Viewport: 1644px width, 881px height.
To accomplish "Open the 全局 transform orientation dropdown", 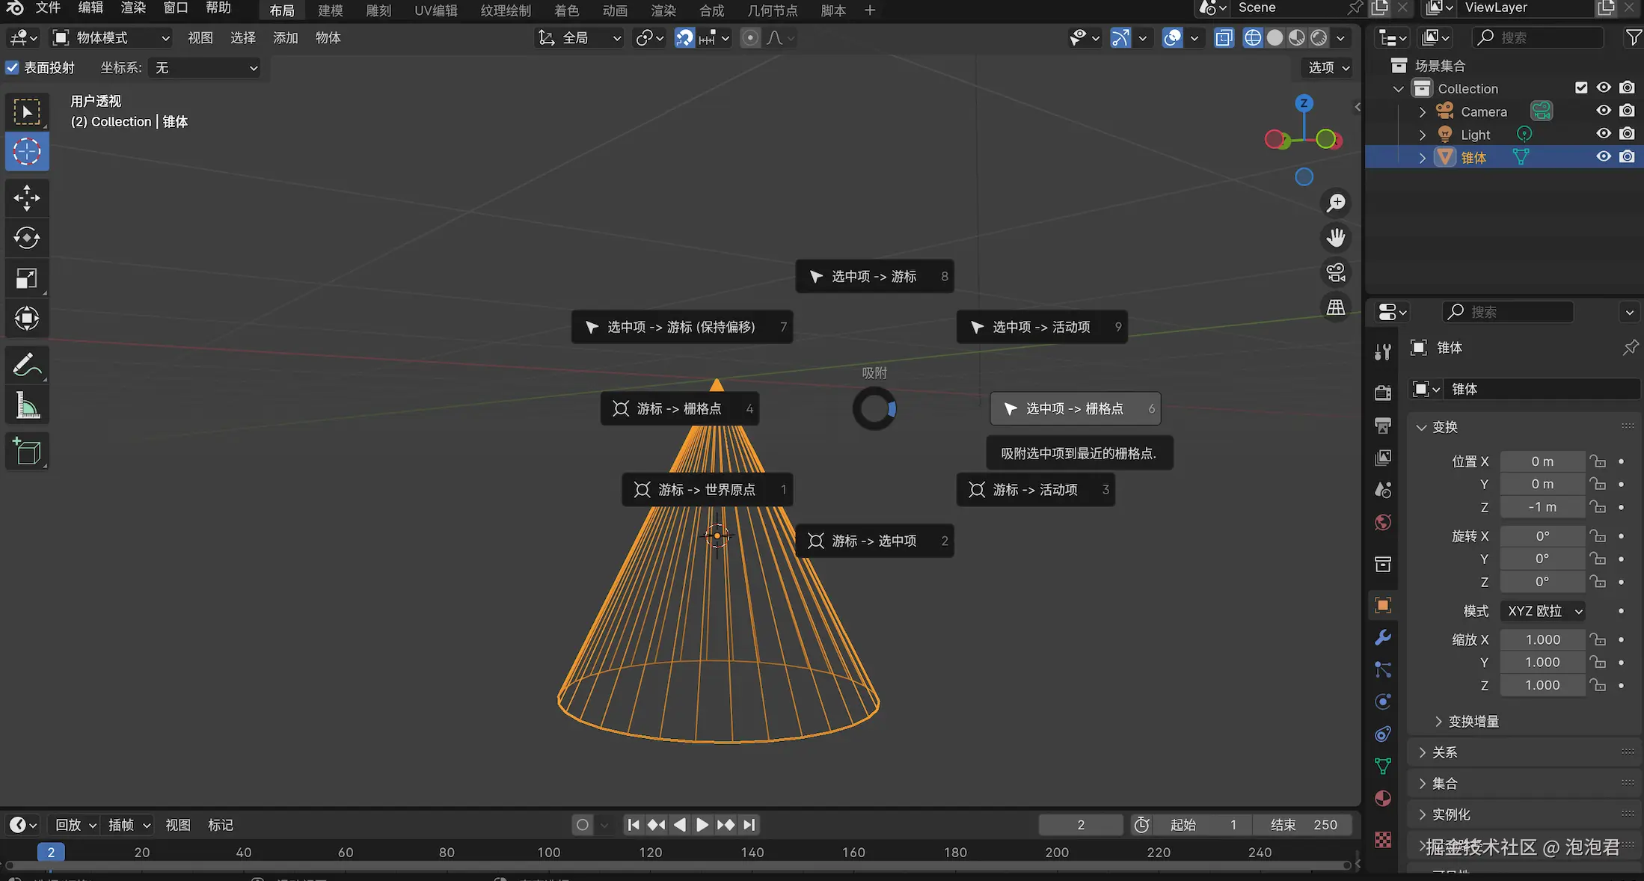I will click(x=580, y=37).
